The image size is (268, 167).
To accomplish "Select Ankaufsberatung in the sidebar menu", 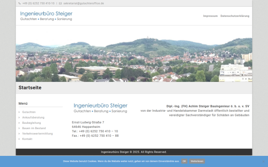I will (x=33, y=118).
